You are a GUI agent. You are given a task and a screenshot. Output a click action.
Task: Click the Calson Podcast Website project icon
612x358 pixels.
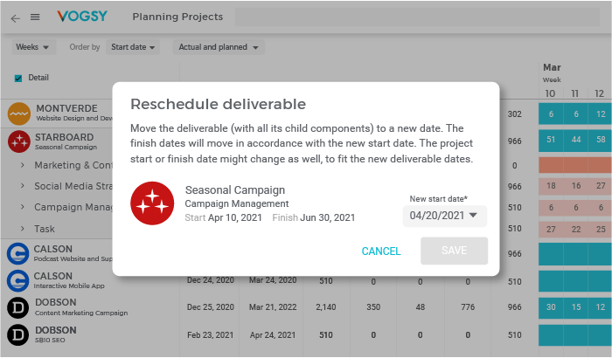pyautogui.click(x=19, y=253)
